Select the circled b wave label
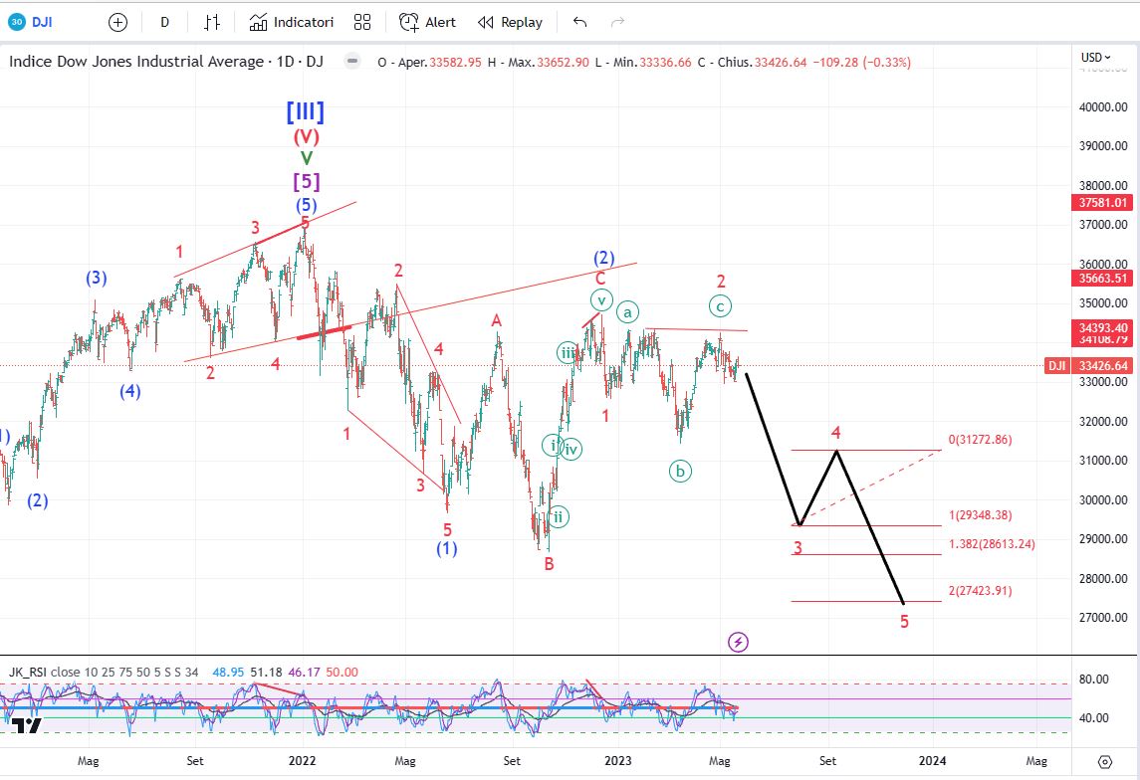The height and width of the screenshot is (780, 1140). (x=680, y=472)
